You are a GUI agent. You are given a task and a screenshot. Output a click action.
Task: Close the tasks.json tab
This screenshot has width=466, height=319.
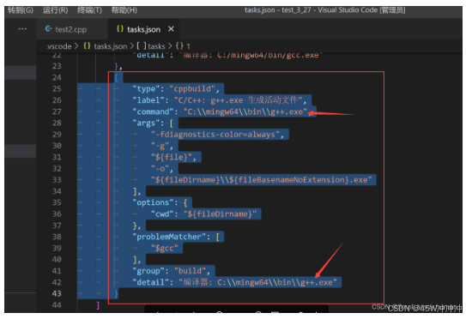[171, 29]
